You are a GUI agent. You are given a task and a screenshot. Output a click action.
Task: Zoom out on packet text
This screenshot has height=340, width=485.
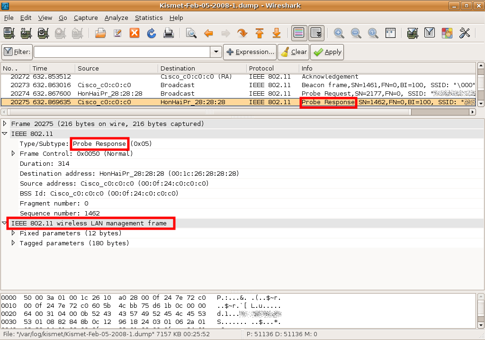click(x=356, y=33)
